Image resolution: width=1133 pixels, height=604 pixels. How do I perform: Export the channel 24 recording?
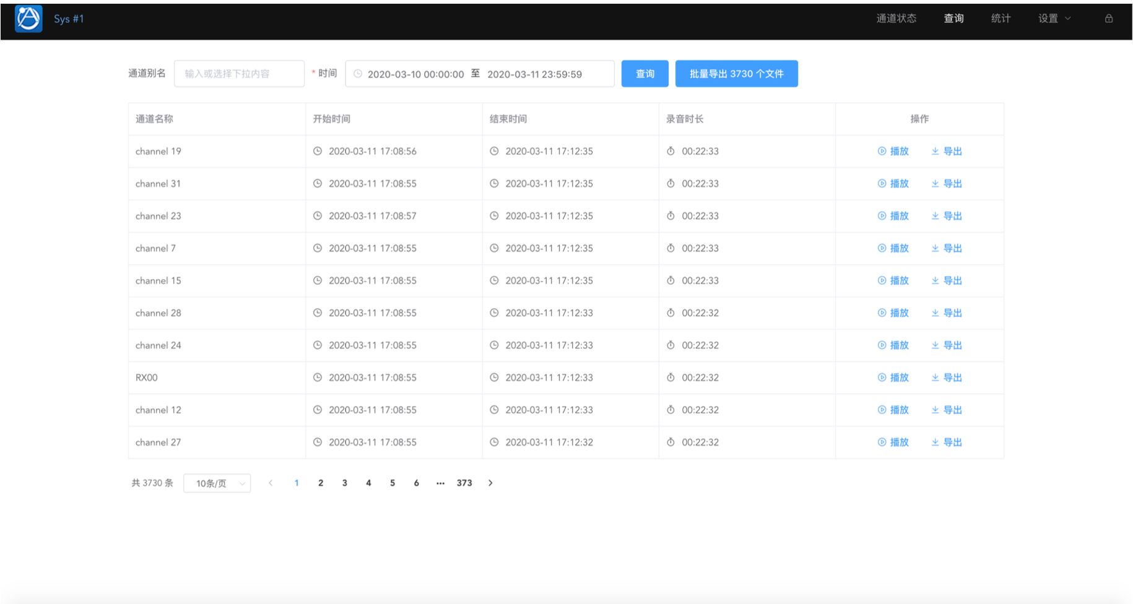click(947, 345)
